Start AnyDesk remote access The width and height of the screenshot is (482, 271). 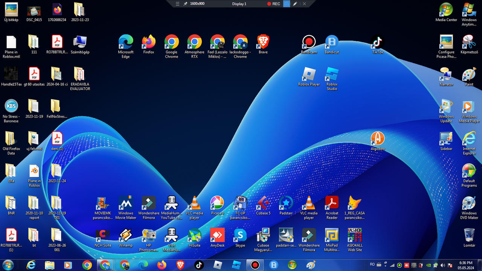pyautogui.click(x=217, y=235)
